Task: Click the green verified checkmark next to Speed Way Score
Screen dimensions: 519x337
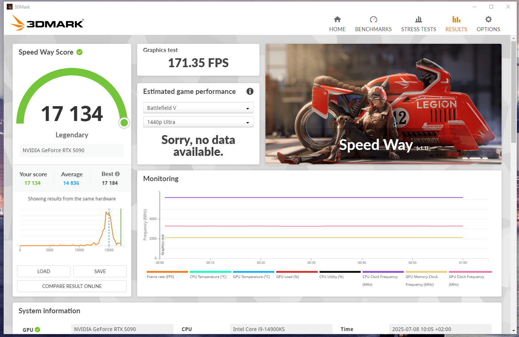Action: (x=79, y=52)
